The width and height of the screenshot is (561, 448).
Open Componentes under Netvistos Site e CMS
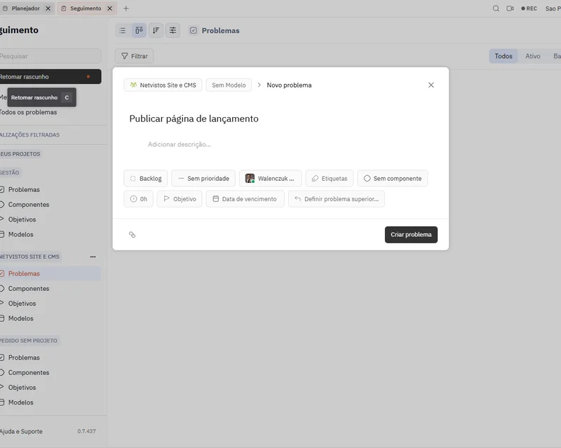29,288
